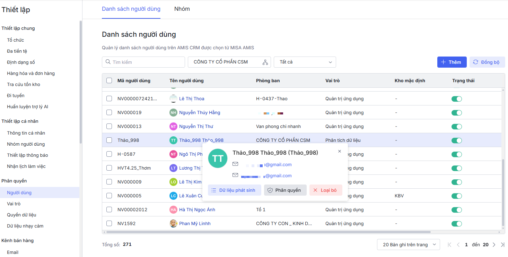Screen dimensions: 508x257
Task: Click the organization tree icon in company field
Action: 265,62
